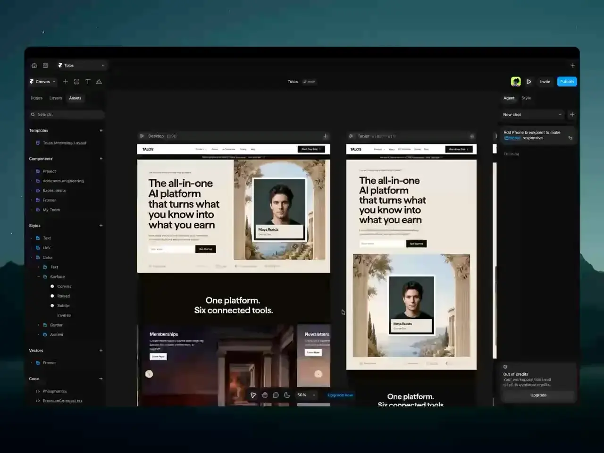Add a component with Components plus
The image size is (604, 453).
point(101,159)
